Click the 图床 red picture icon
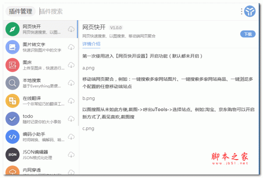Image resolution: width=263 pixels, height=178 pixels. 12,65
